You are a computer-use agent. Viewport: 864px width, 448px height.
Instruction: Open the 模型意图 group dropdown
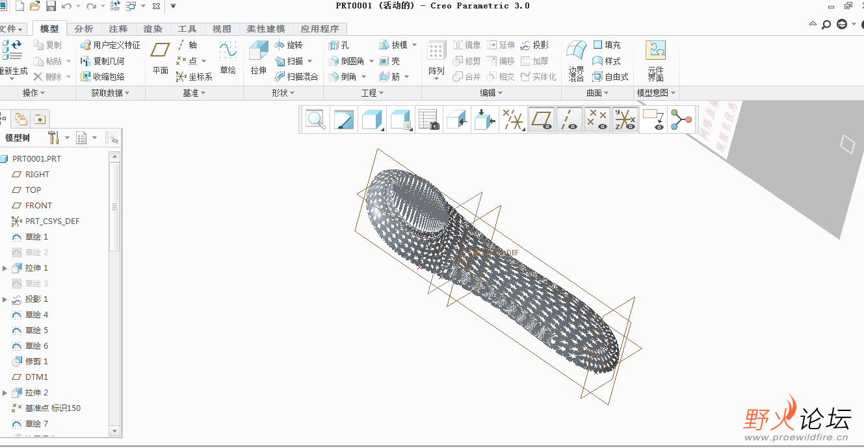(657, 93)
